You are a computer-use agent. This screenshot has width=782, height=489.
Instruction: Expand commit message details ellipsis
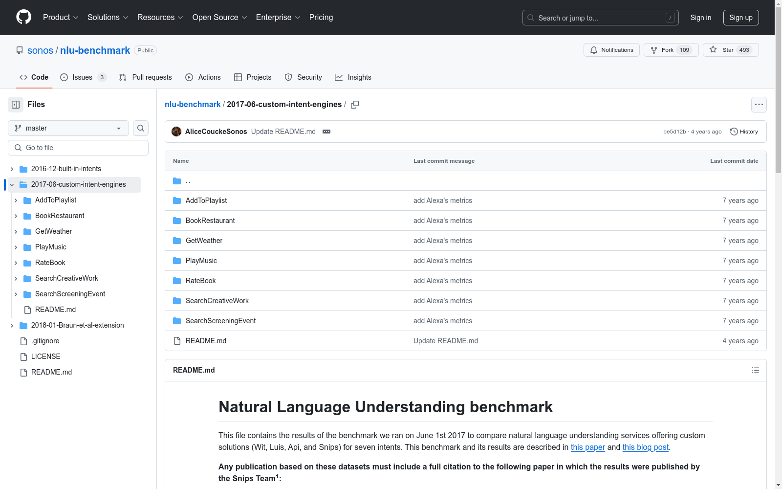[326, 132]
